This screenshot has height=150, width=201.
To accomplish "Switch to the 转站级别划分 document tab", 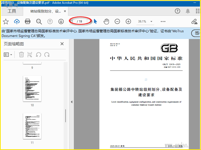I will click(x=45, y=11).
